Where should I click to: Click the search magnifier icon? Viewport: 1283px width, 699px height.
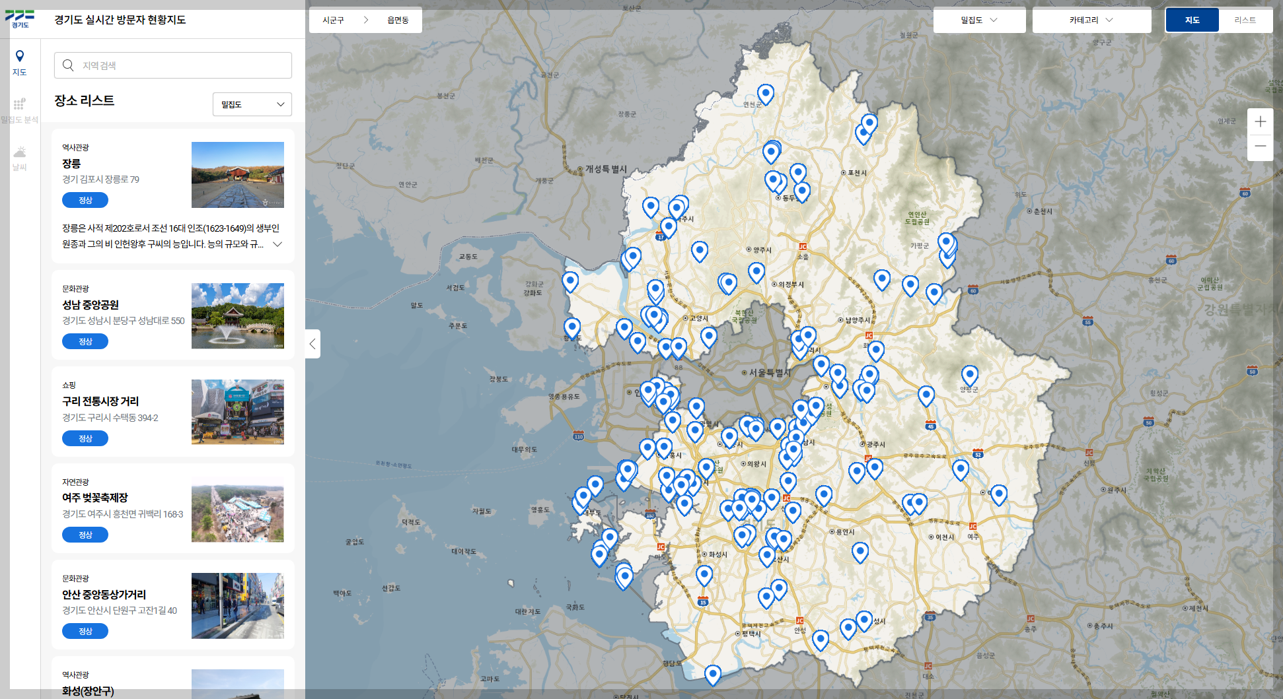click(68, 65)
